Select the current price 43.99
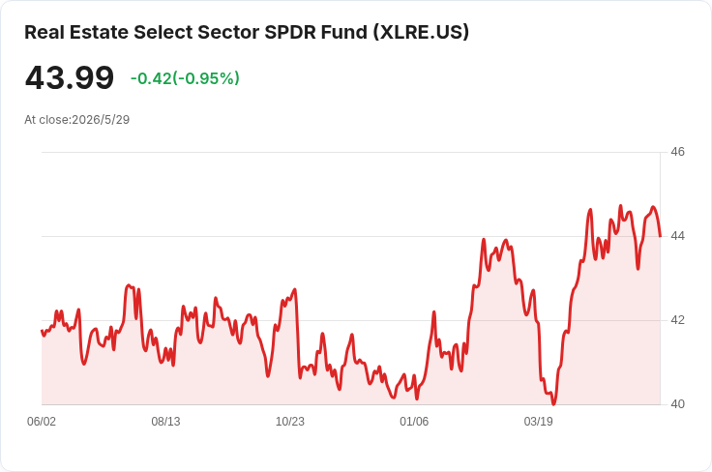 [x=70, y=78]
